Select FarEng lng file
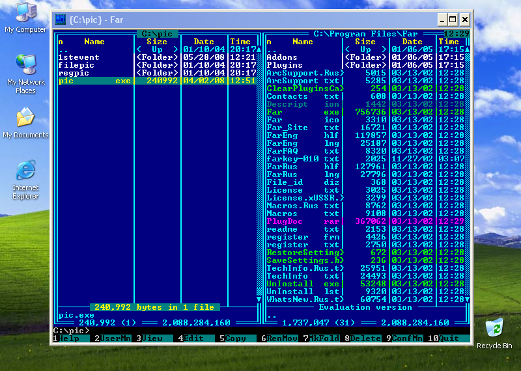521x371 pixels. [x=365, y=143]
